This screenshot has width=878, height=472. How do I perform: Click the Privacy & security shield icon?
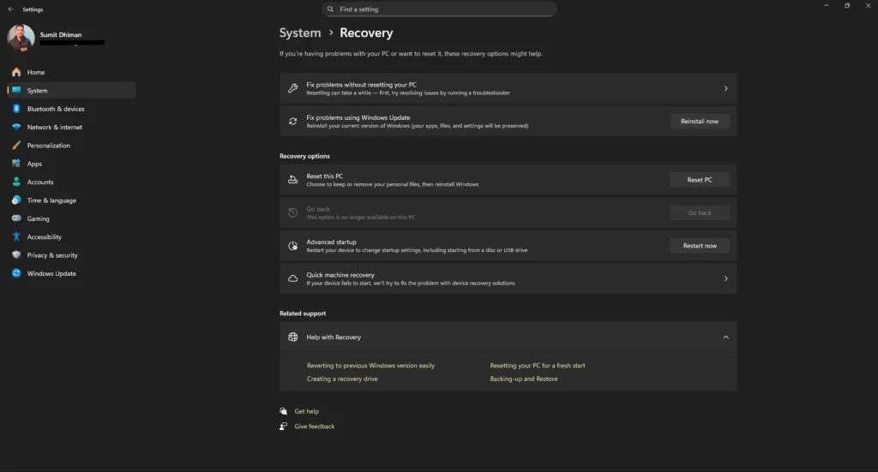point(16,255)
